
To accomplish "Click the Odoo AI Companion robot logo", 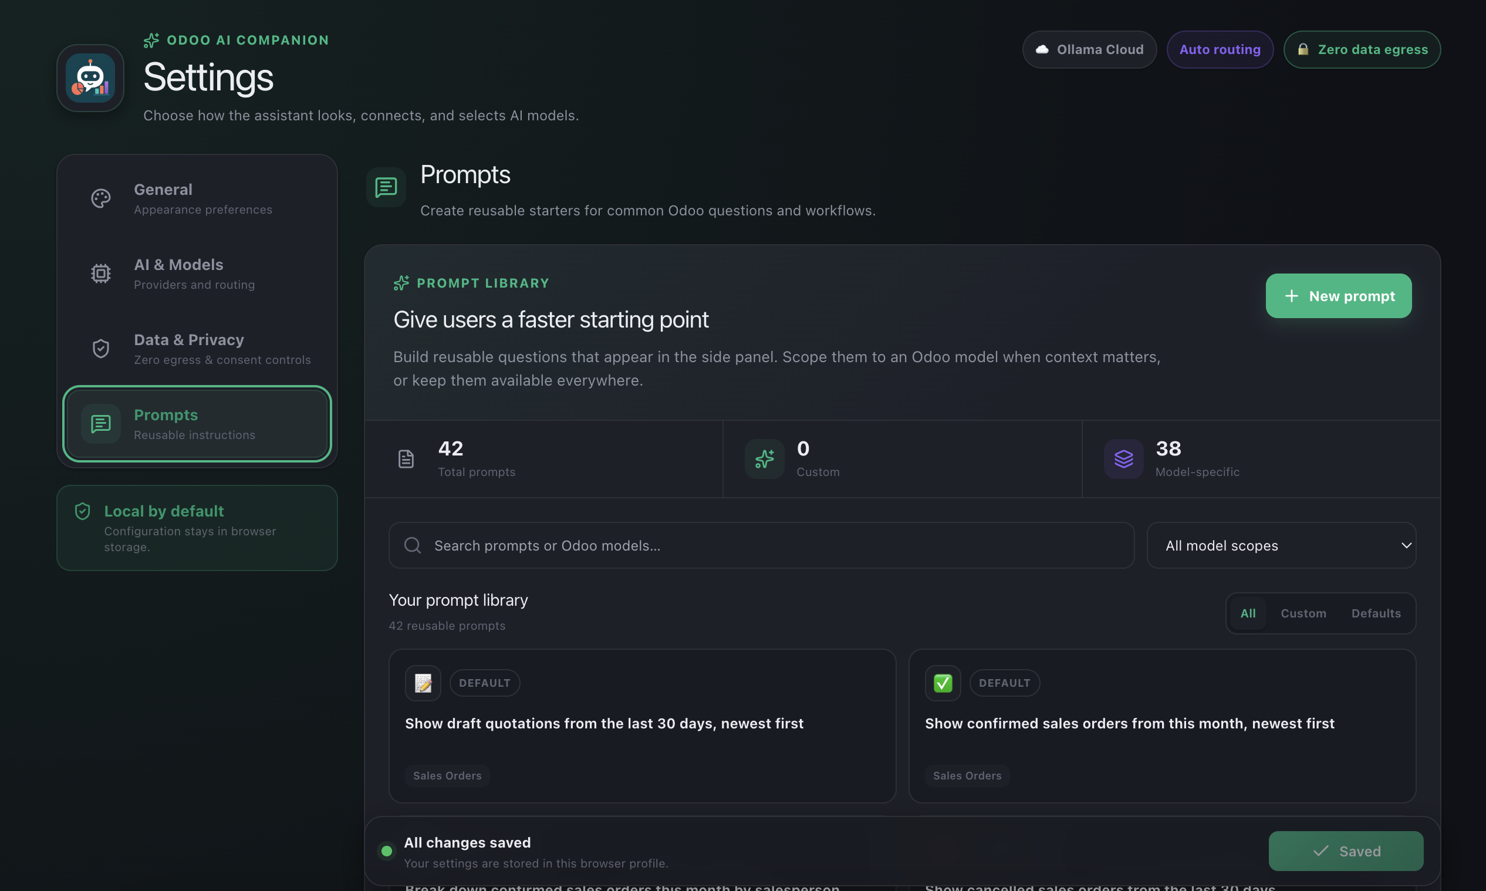I will [x=90, y=78].
